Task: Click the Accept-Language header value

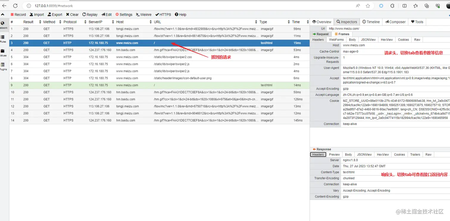Action: coord(378,95)
